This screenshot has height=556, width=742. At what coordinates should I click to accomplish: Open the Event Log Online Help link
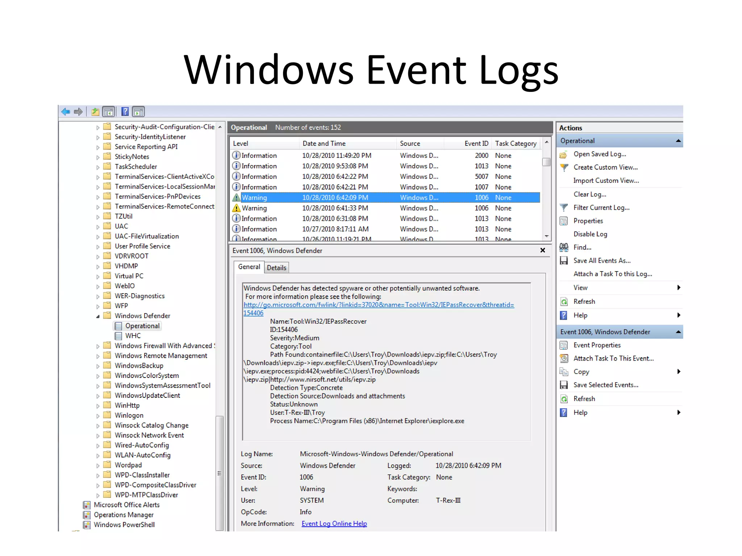[x=334, y=524]
